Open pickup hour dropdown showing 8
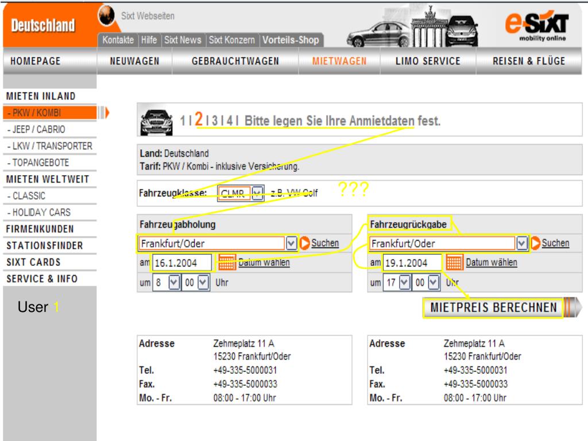 [173, 282]
